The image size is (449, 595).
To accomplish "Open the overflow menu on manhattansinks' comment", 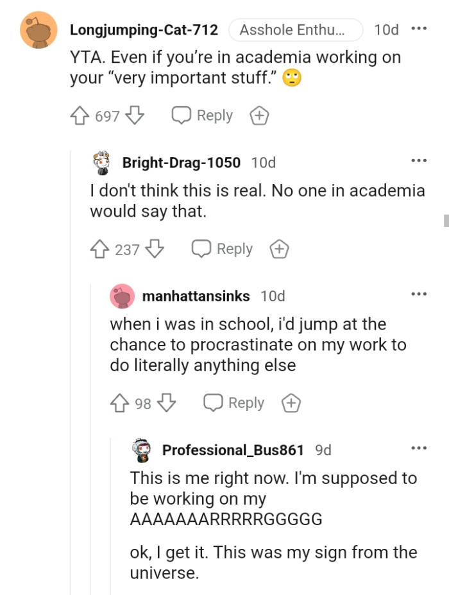I will point(418,293).
